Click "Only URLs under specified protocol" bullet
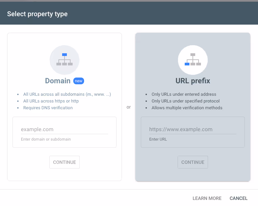258x206 pixels. (x=186, y=101)
